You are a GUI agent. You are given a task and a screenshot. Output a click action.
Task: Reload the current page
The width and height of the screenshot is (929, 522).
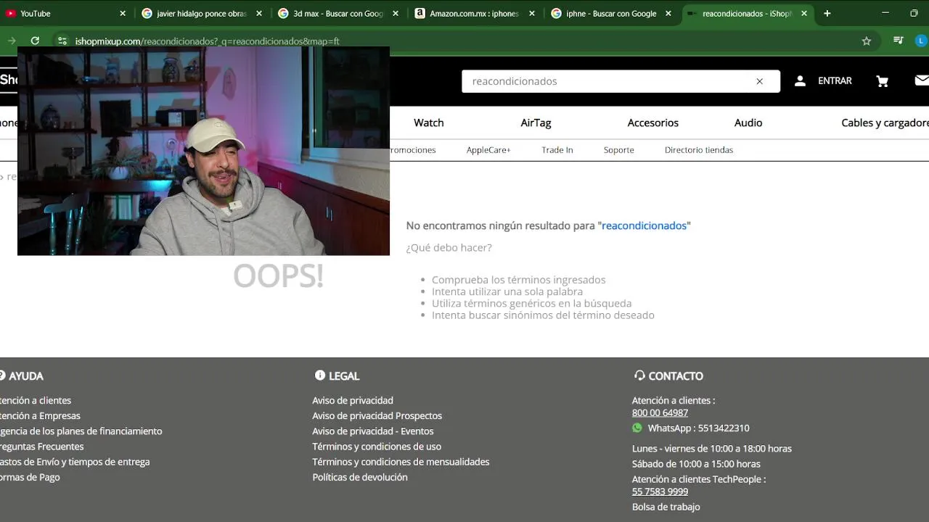tap(35, 41)
